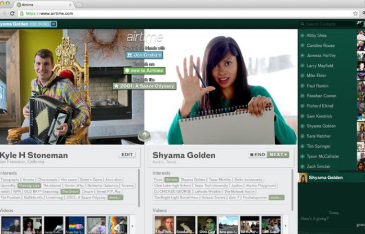Image resolution: width=365 pixels, height=234 pixels.
Task: Click OLD BAY Seasoning interest tag
Action: coord(41,192)
